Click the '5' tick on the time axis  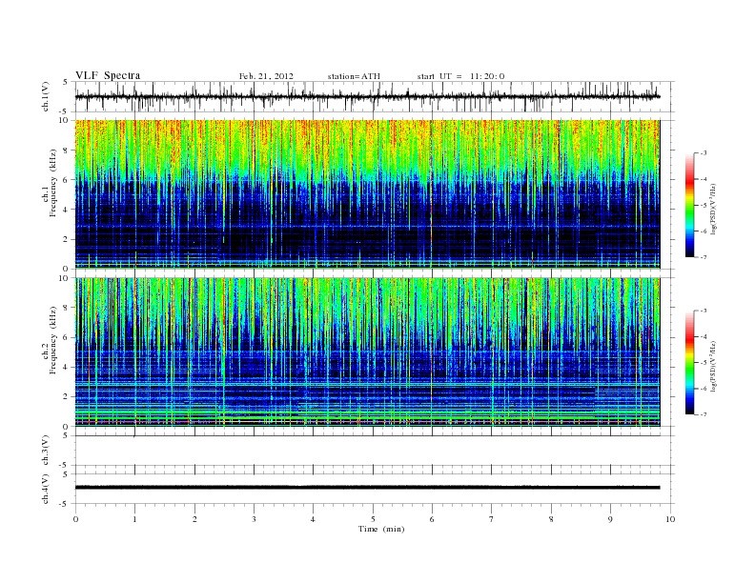(x=373, y=519)
